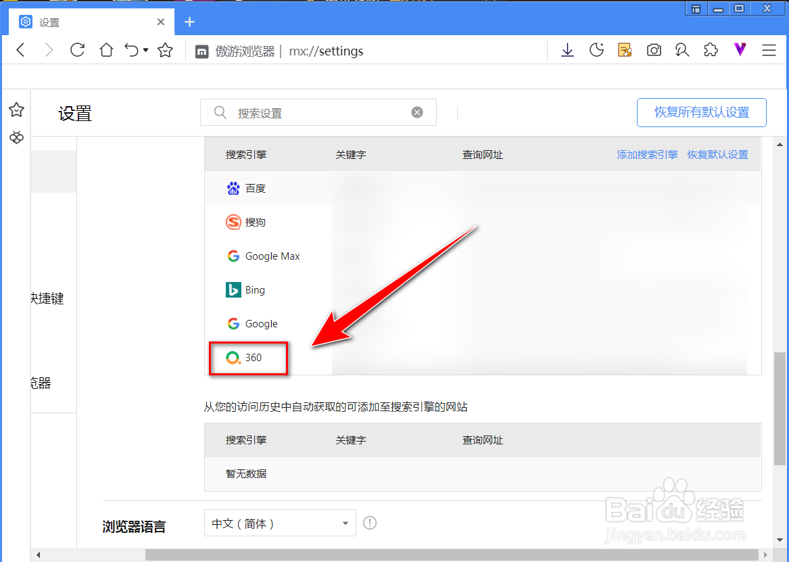Screen dimensions: 789x562
Task: Click the window layout titlebar icon
Action: point(696,9)
